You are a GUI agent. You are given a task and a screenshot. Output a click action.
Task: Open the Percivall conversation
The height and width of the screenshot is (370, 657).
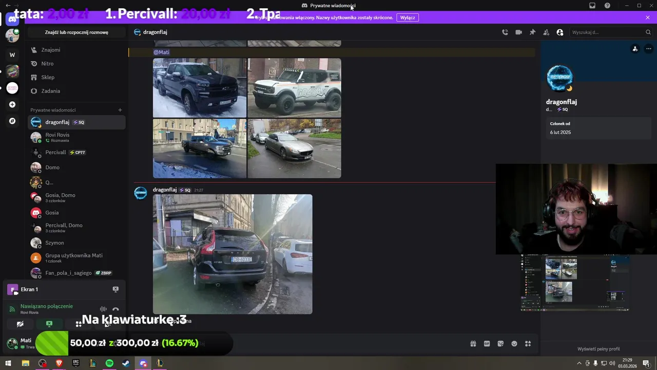(x=76, y=153)
